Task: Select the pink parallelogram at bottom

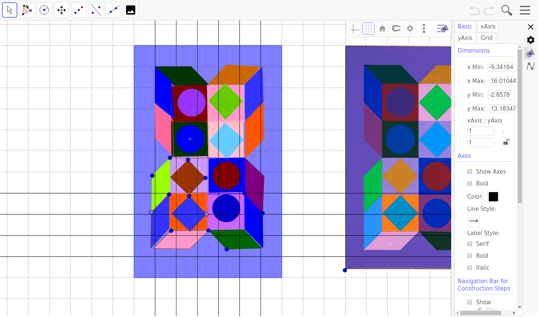Action: [x=180, y=240]
